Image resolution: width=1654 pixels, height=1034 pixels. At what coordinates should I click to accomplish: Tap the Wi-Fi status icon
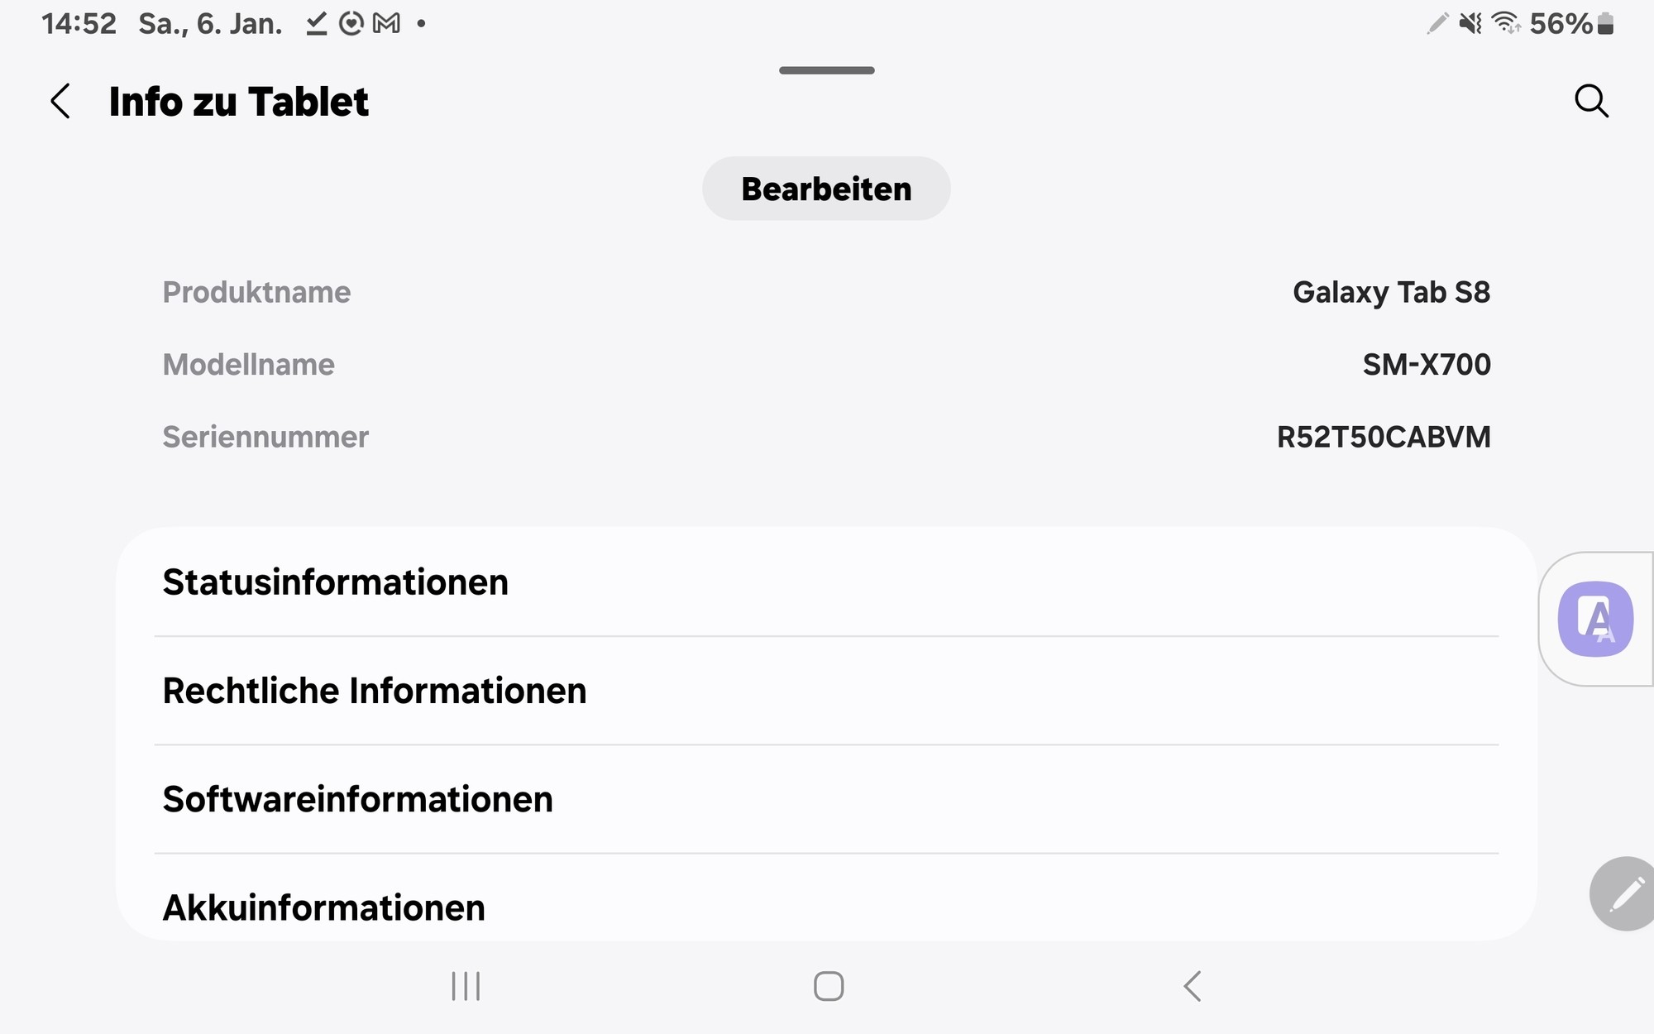tap(1506, 23)
